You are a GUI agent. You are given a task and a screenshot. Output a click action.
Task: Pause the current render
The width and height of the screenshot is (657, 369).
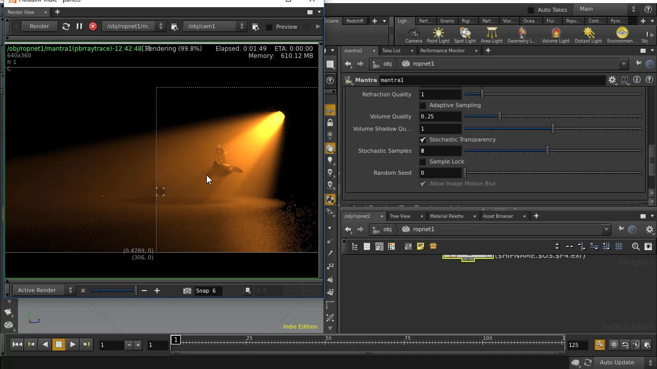coord(80,26)
